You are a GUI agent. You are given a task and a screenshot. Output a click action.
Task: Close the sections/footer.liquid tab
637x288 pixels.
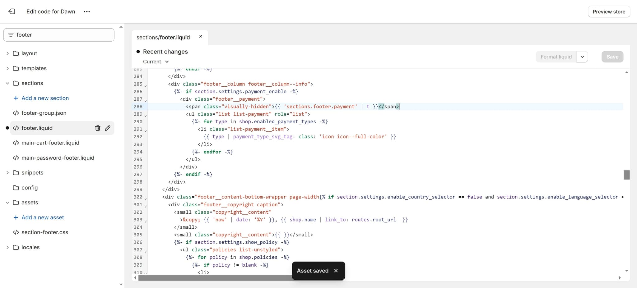[x=200, y=36]
